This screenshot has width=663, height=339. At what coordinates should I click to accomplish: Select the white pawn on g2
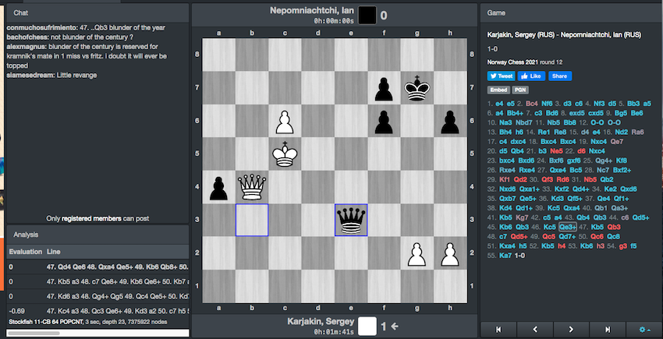[417, 253]
